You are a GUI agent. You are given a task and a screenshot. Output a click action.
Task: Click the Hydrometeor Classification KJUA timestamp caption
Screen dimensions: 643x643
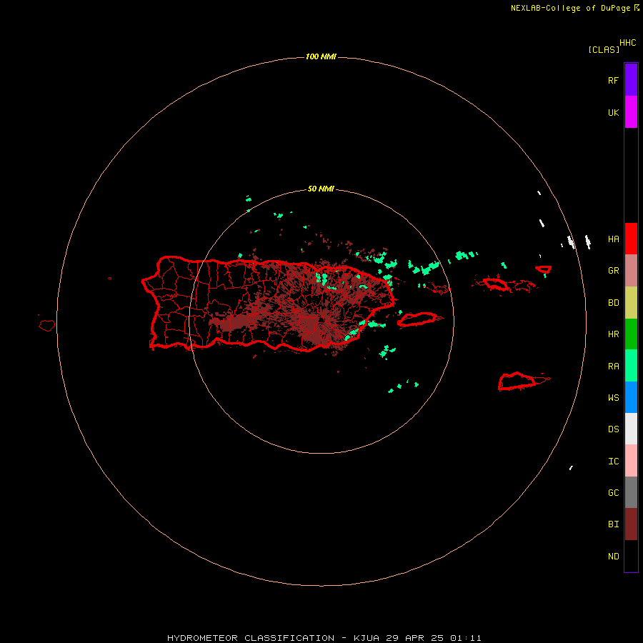[324, 638]
